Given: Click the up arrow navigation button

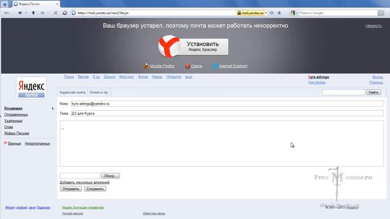Looking at the screenshot, I should click(34, 13).
